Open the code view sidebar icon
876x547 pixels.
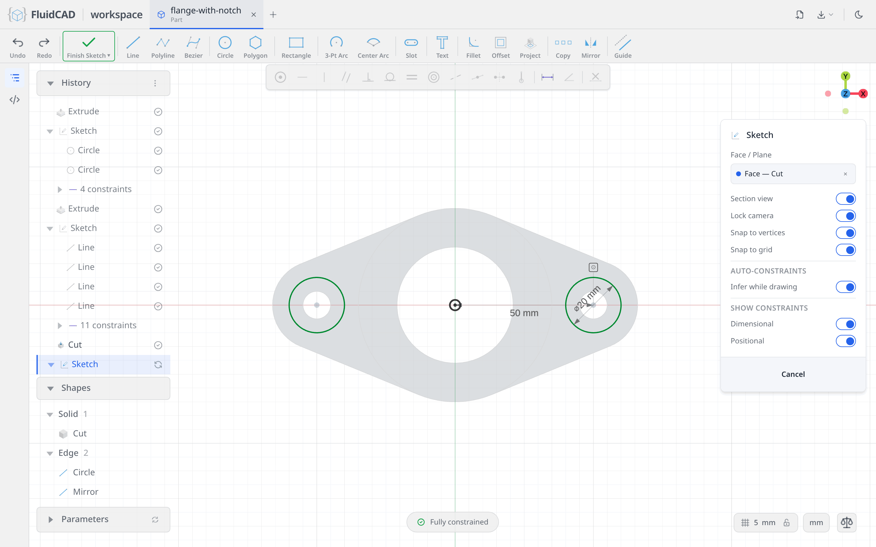[15, 99]
